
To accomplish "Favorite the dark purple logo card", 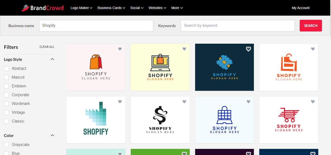I will point(249,153).
